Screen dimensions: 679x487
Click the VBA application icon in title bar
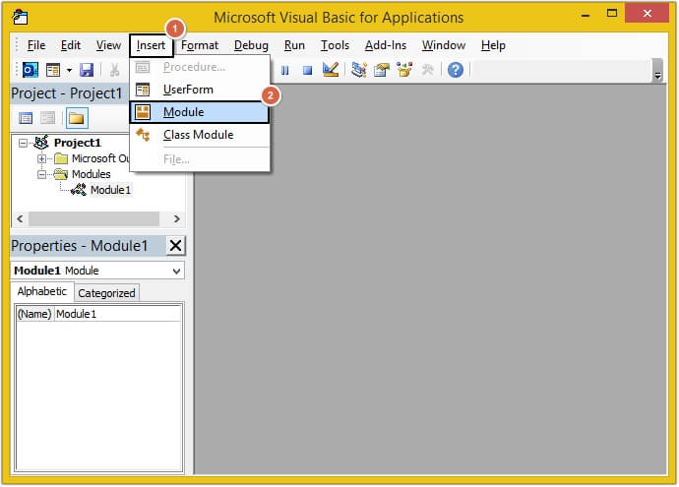click(x=20, y=17)
